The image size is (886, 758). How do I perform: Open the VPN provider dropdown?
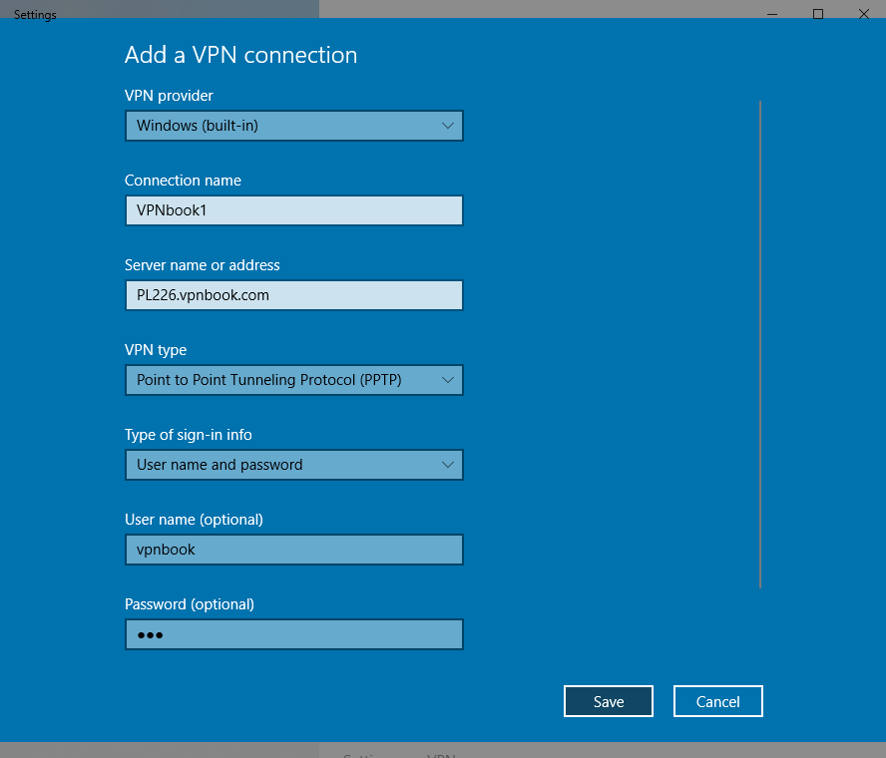293,126
